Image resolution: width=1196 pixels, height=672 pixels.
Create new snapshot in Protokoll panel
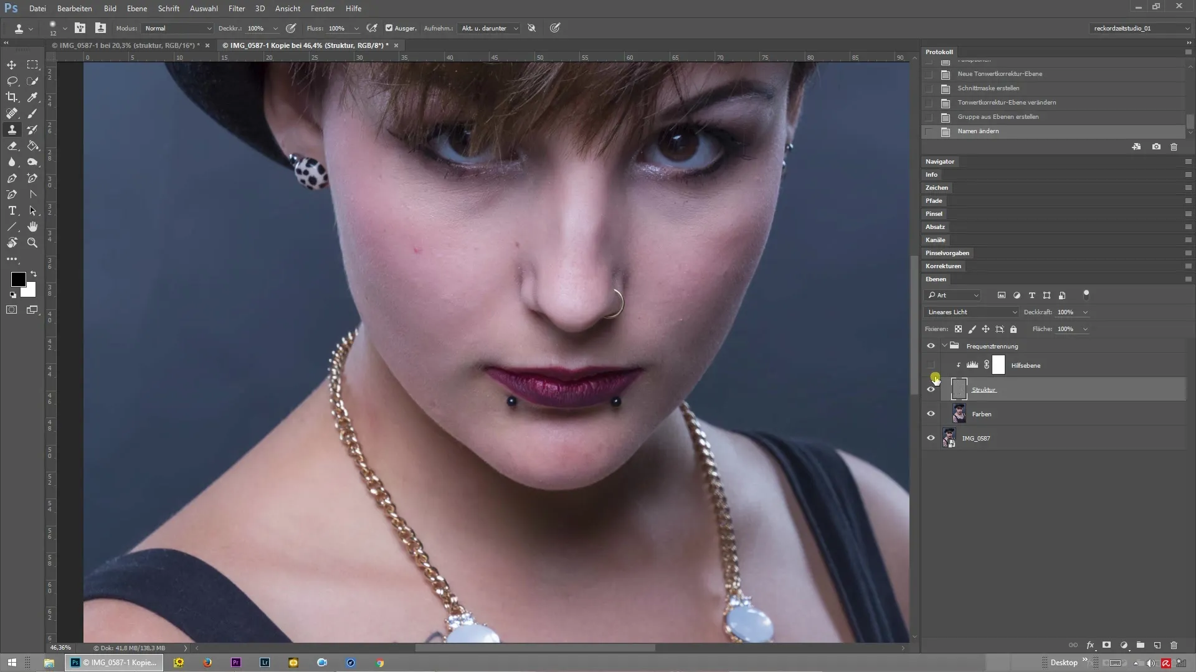(x=1156, y=147)
